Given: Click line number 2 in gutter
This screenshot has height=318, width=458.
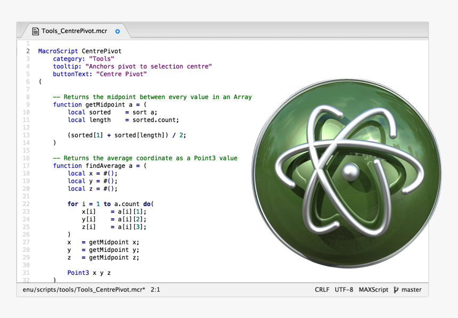Looking at the screenshot, I should (x=28, y=51).
